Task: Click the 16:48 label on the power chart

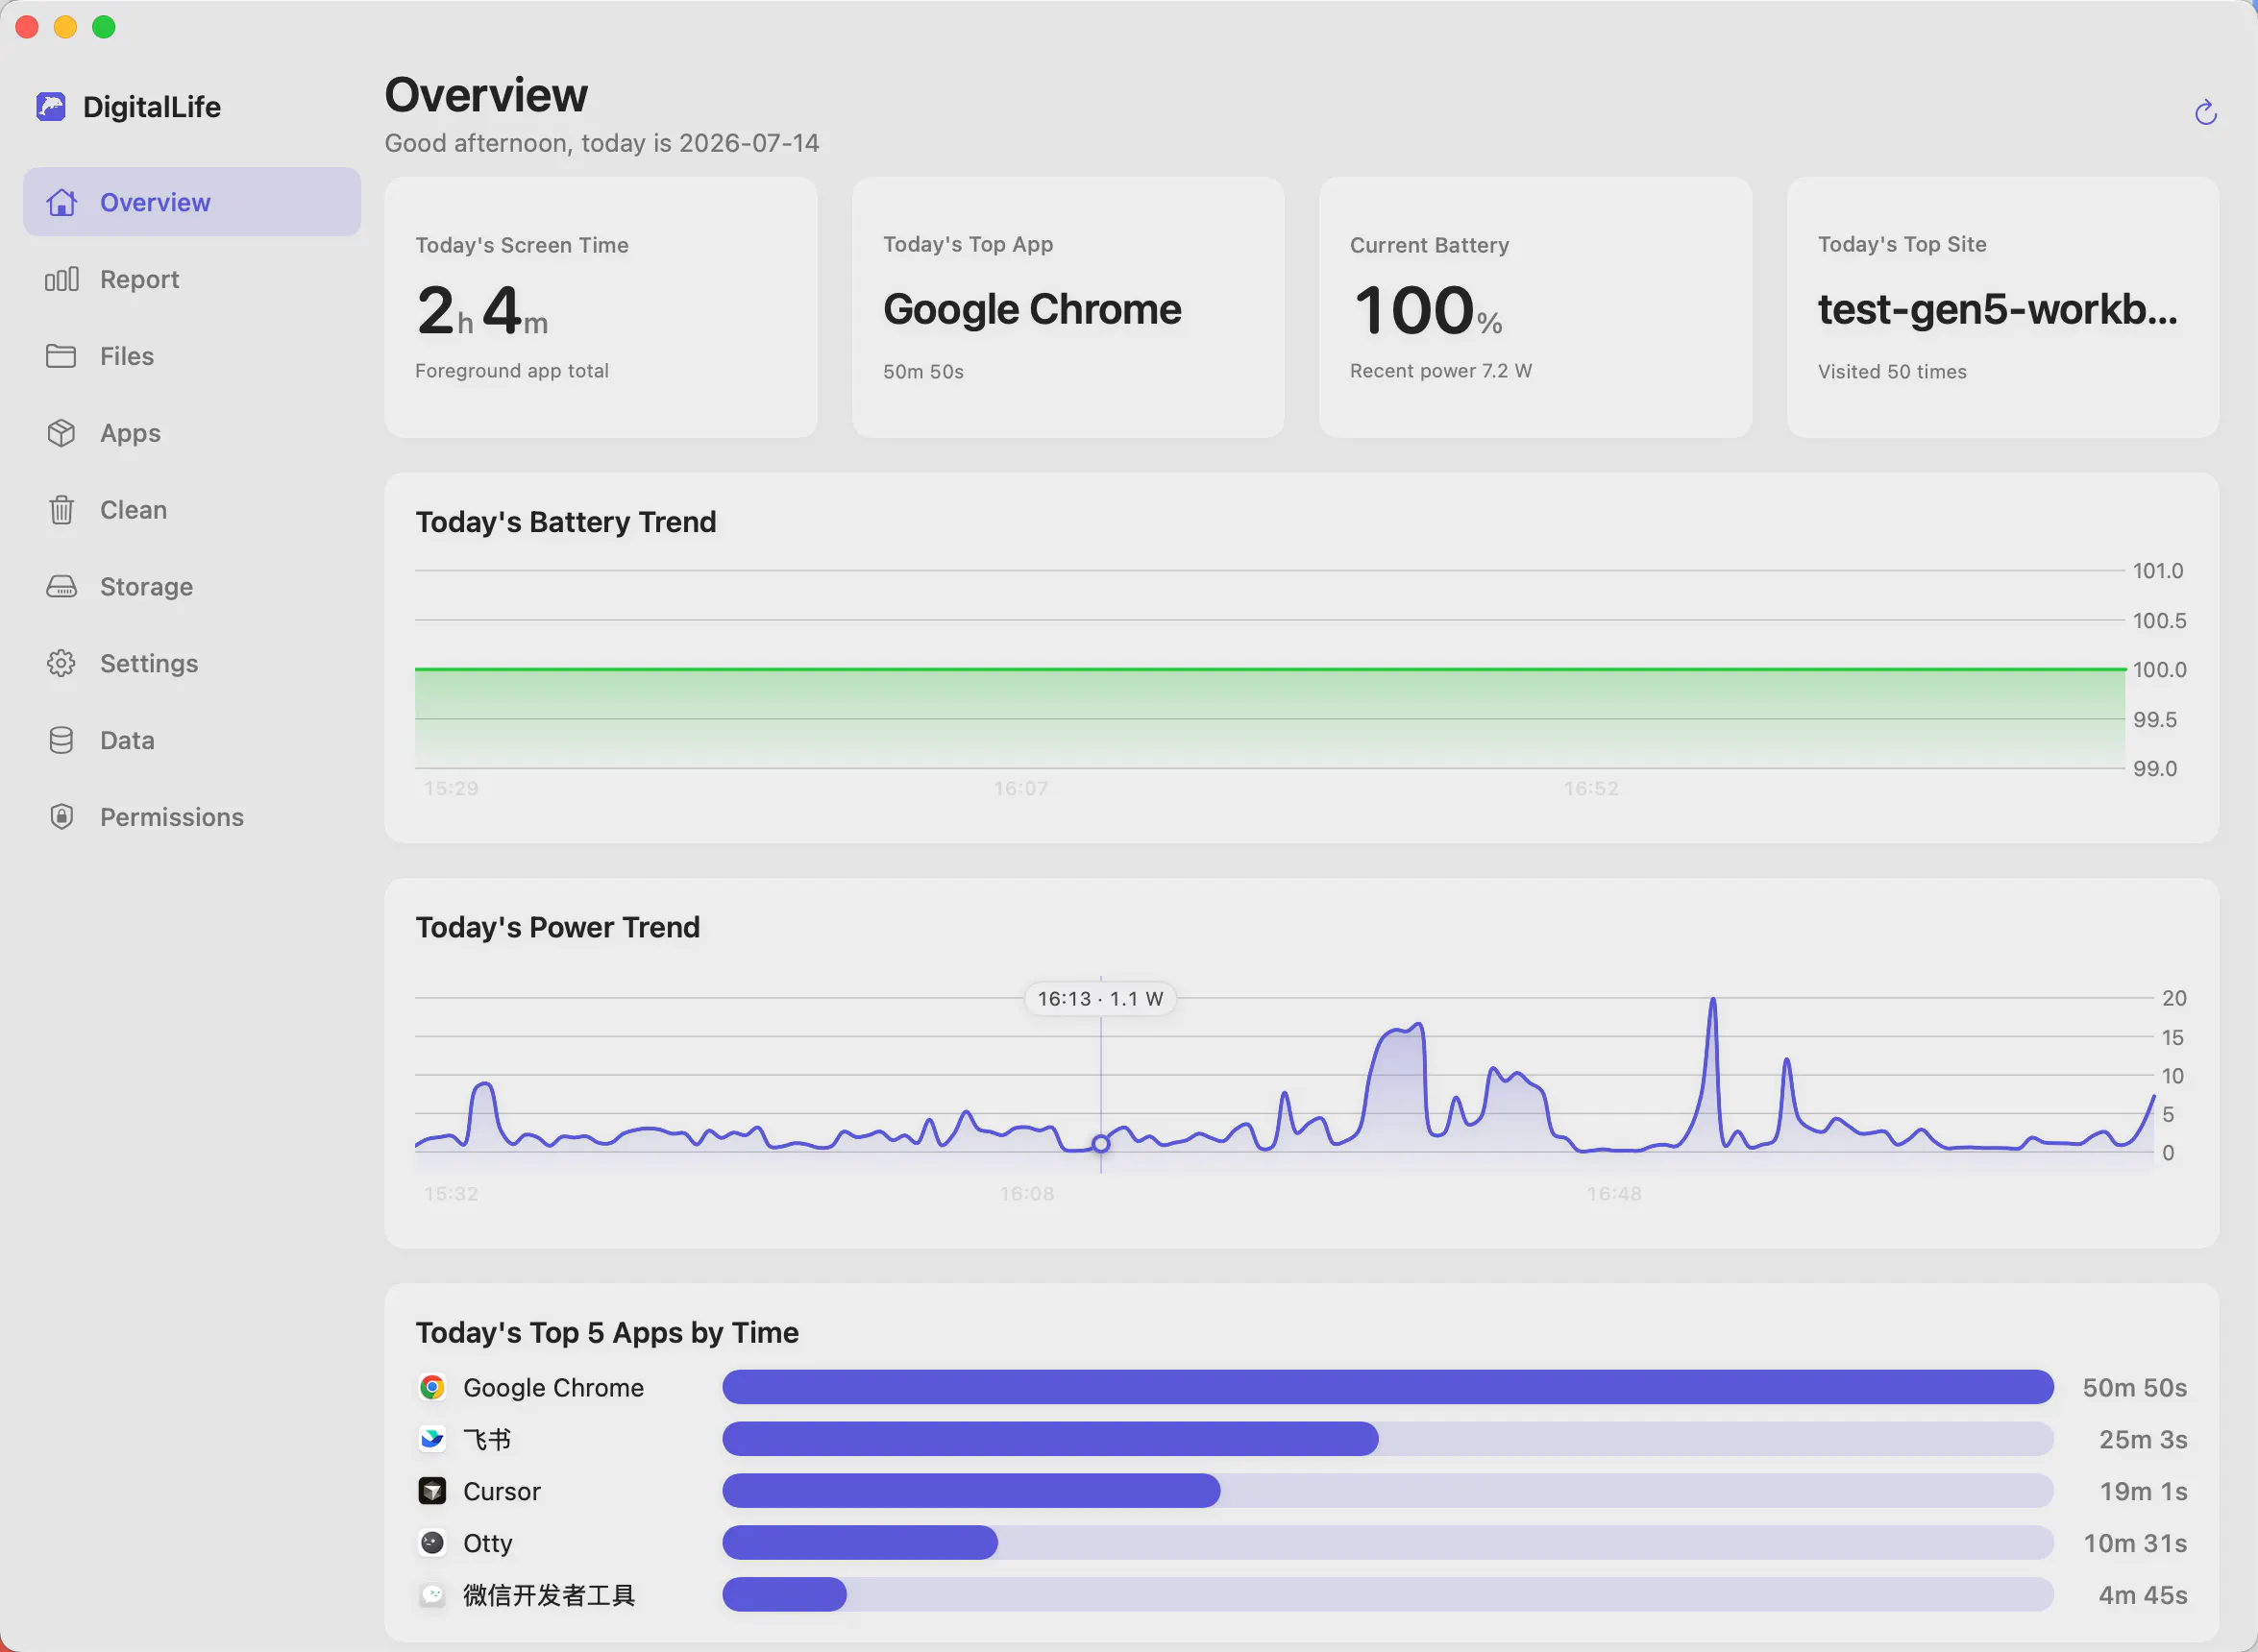Action: point(1613,1193)
